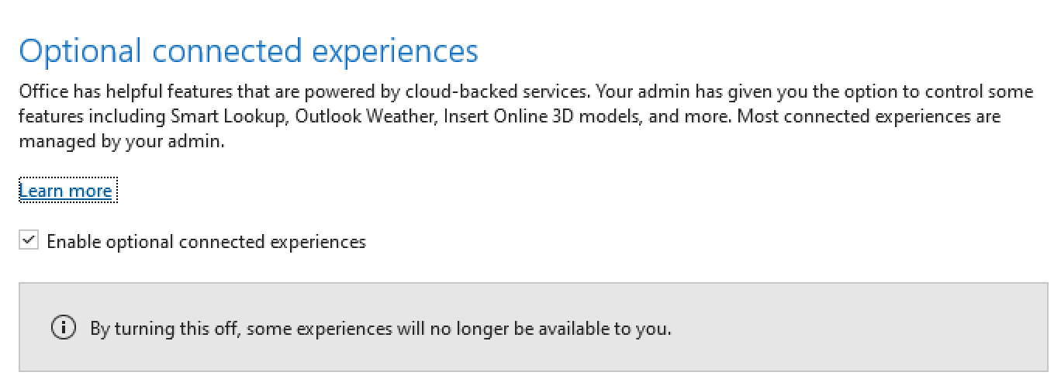Select the gray information banner

point(530,327)
